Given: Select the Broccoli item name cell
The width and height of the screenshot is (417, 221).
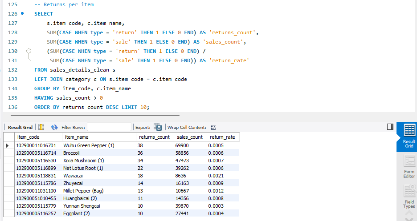Looking at the screenshot, I should pos(99,153).
